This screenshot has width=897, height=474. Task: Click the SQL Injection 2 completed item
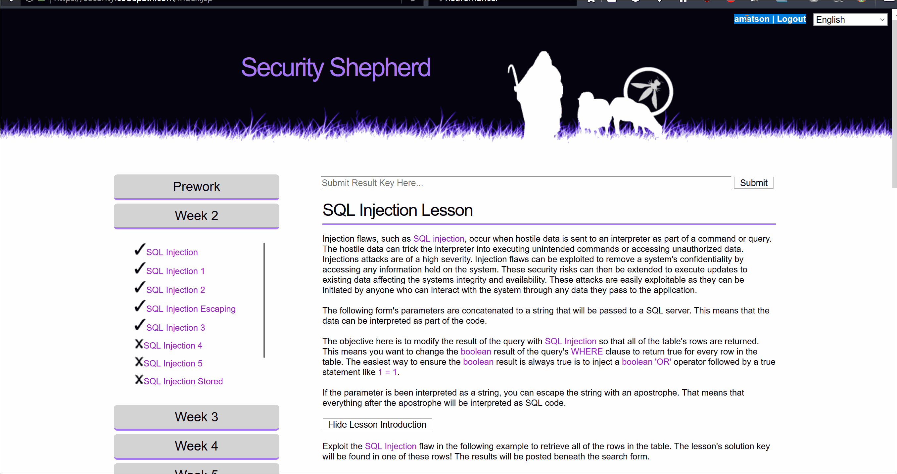coord(176,290)
